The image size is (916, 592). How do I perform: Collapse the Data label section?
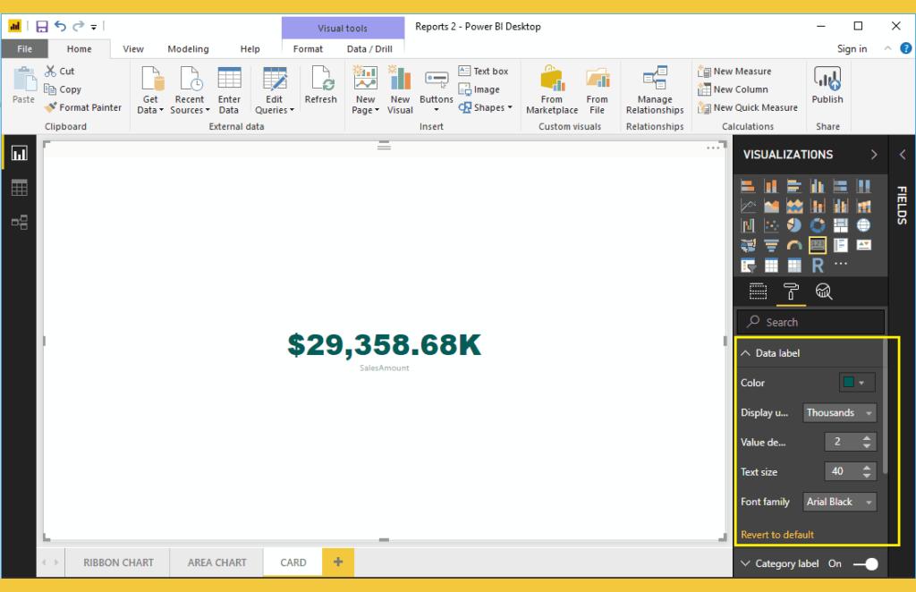coord(745,353)
